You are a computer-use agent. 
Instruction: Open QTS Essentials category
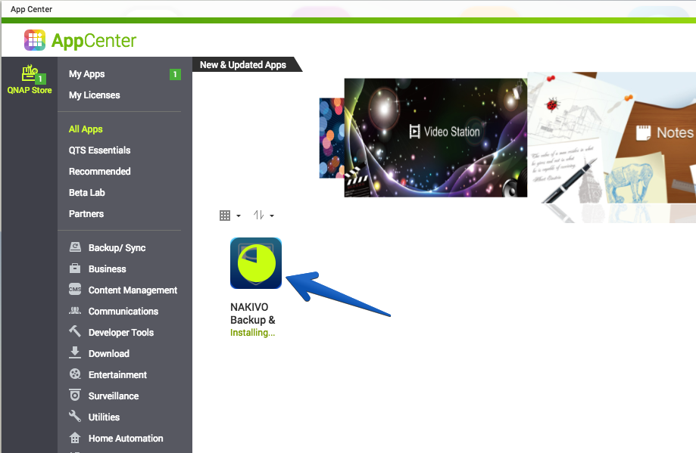pyautogui.click(x=99, y=150)
